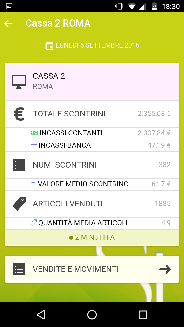This screenshot has height=327, width=184.
Task: Tap the Cassa 2 Roma header title
Action: coord(58,23)
